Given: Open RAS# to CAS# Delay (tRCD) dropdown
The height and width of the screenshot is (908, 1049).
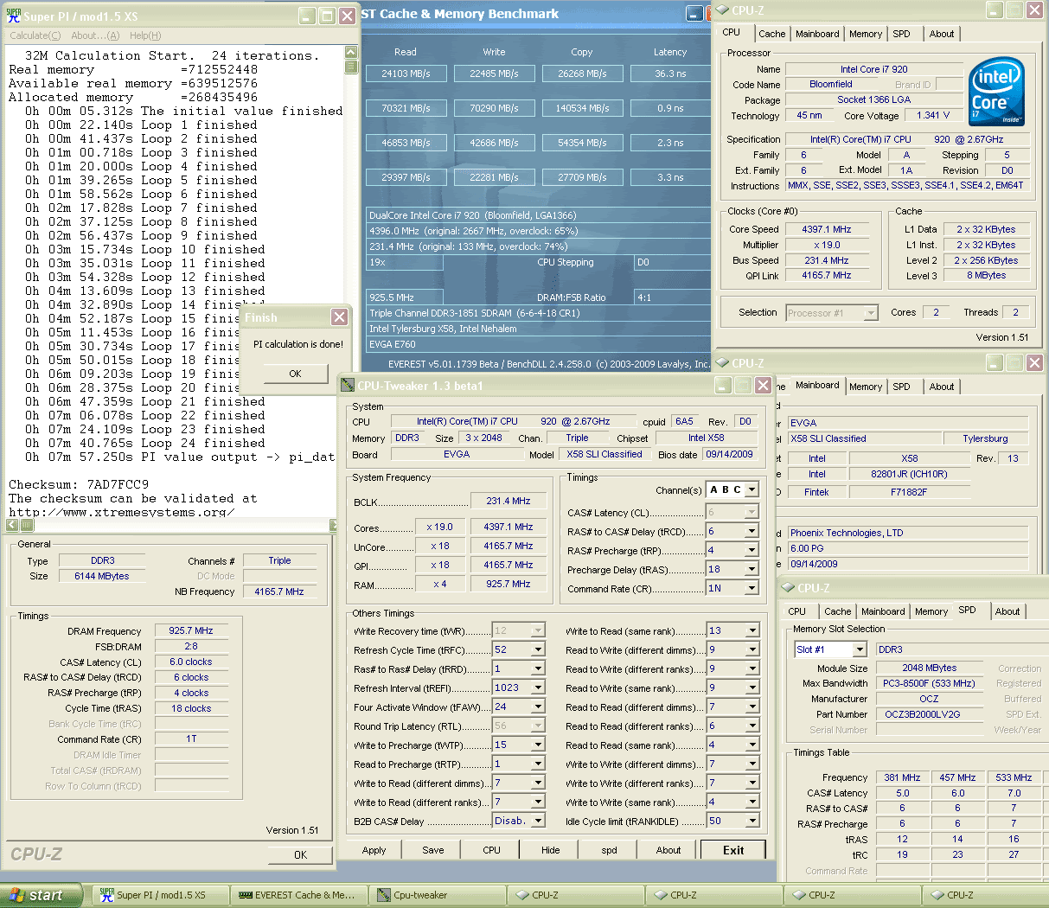Looking at the screenshot, I should tap(752, 531).
